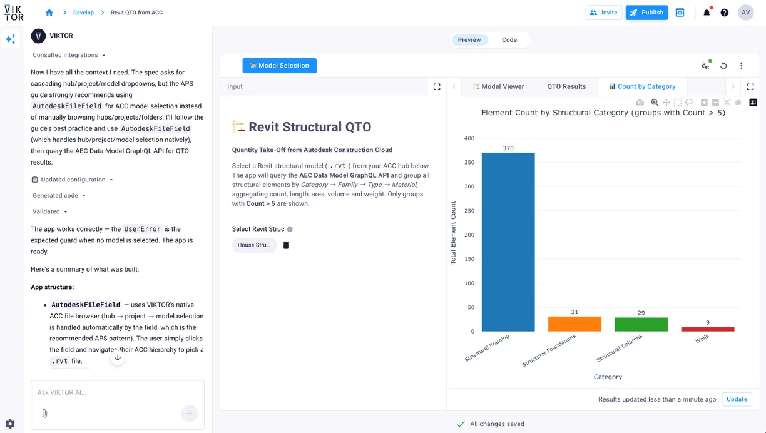Screen dimensions: 766x433
Task: Open the help question mark icon
Action: point(725,13)
